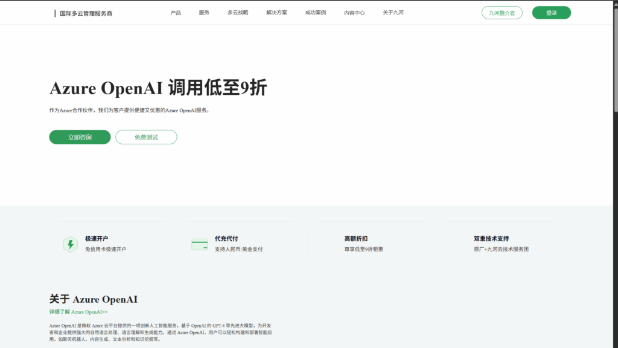Click the headline Azure OpenAI 调用低至9折
The height and width of the screenshot is (348, 618).
pos(158,88)
